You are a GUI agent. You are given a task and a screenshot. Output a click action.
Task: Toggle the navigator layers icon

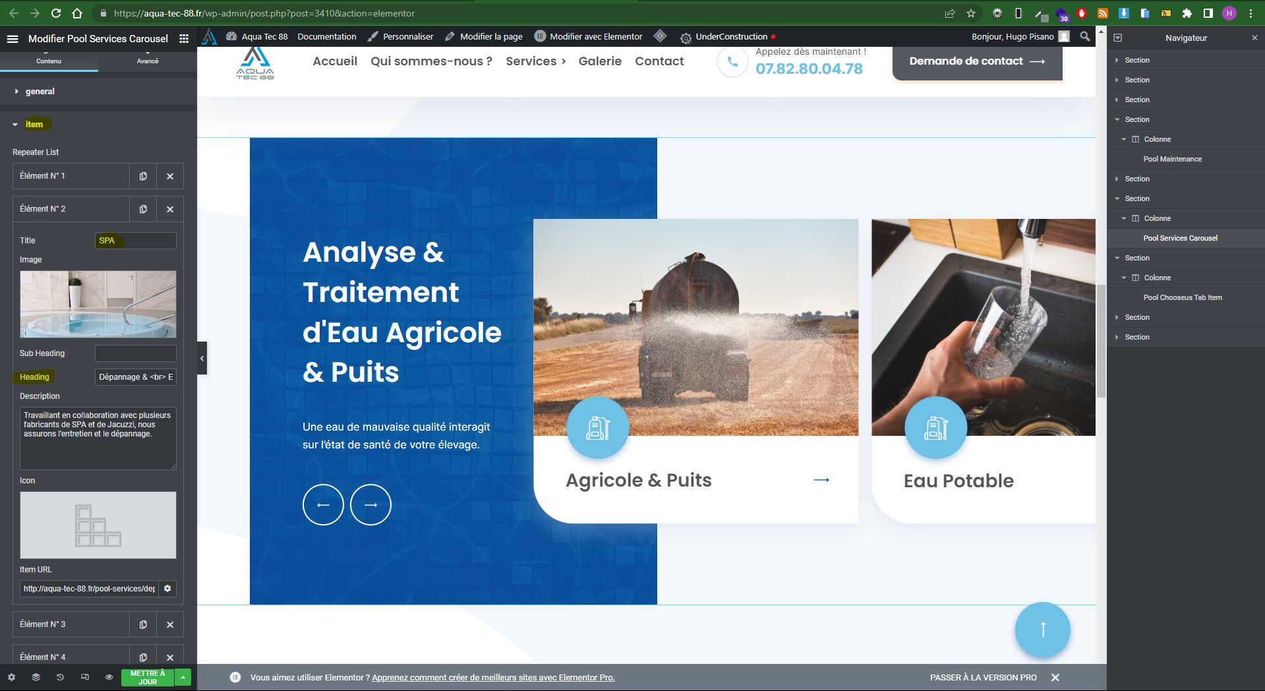36,677
